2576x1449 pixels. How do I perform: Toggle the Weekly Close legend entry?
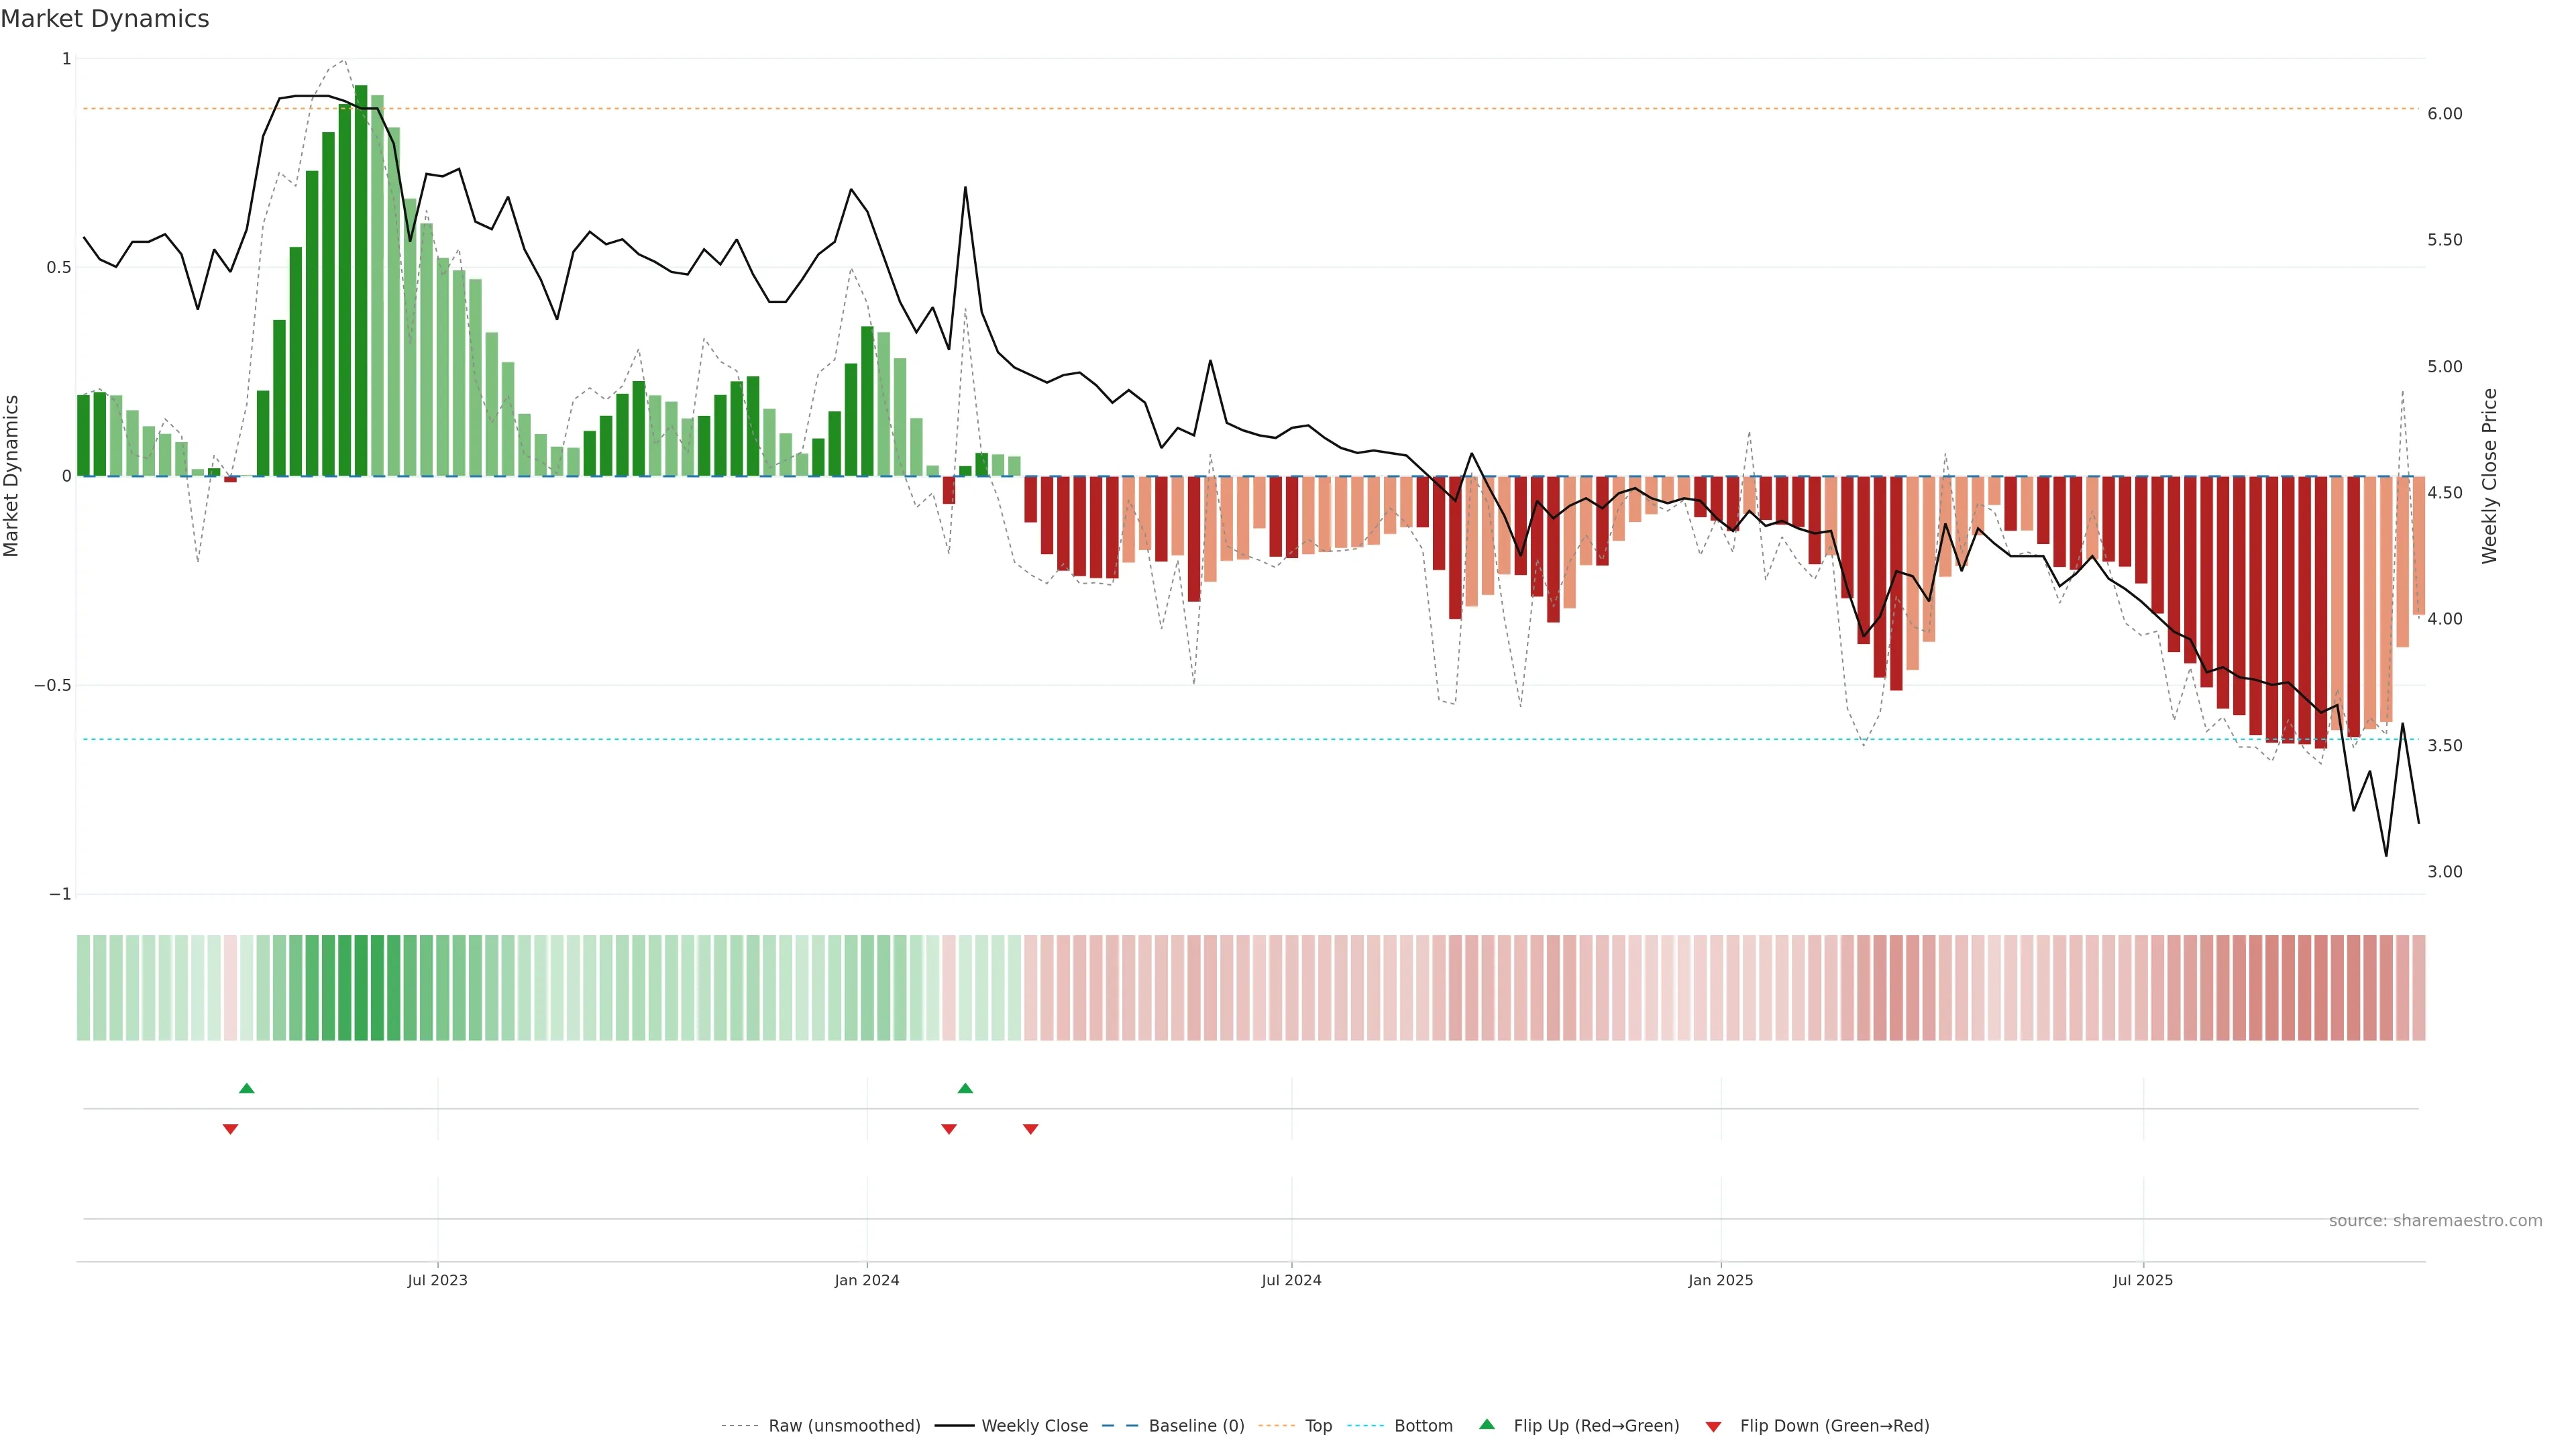point(1034,1426)
